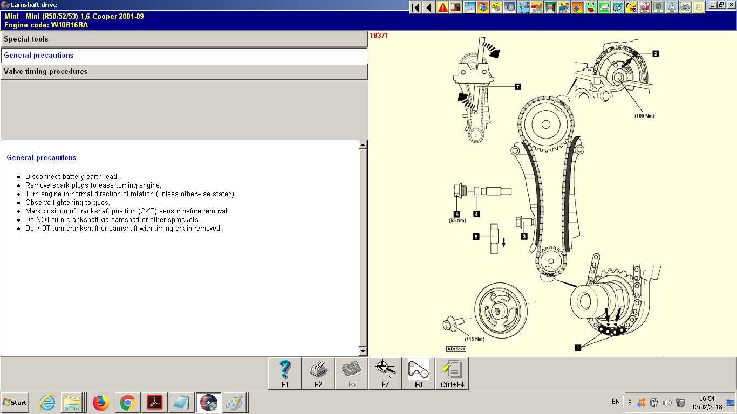The height and width of the screenshot is (414, 737).
Task: Click the F1 help question mark button
Action: (x=285, y=373)
